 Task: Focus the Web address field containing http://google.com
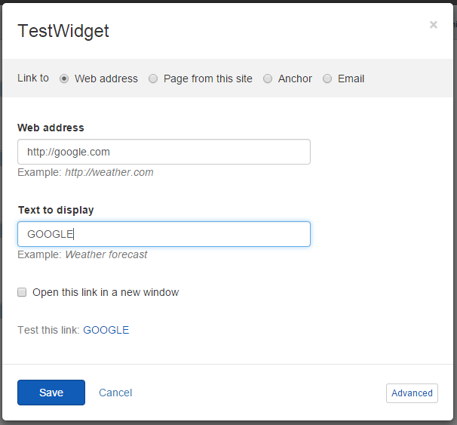[164, 152]
